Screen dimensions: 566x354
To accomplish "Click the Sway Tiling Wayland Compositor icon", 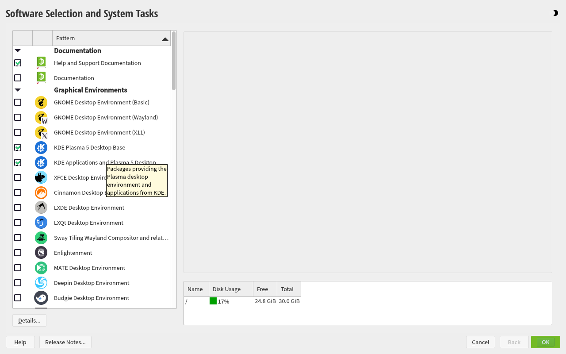I will (41, 238).
